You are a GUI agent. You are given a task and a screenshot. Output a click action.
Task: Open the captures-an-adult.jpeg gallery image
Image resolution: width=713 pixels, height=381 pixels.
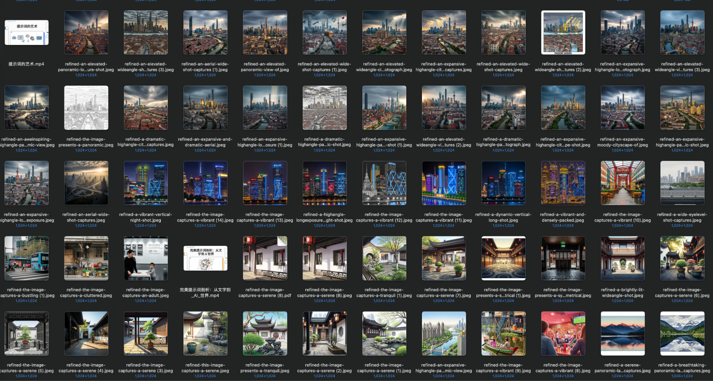click(x=146, y=258)
